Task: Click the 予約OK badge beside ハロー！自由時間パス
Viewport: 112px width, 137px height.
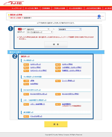Action: tap(26, 104)
